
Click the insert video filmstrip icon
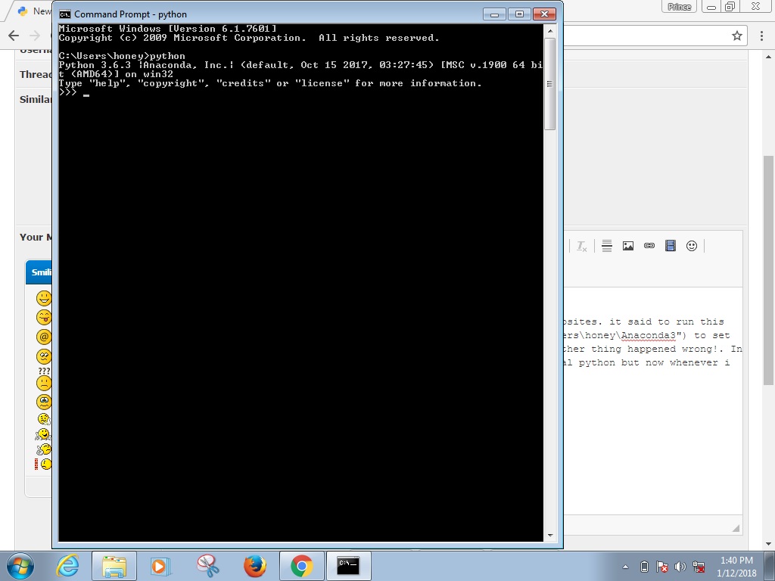(x=670, y=246)
